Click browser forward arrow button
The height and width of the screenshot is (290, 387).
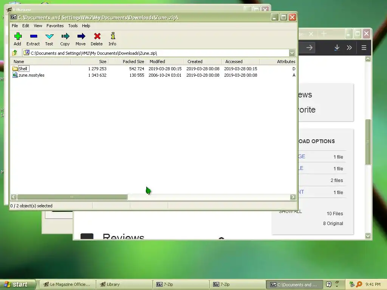click(x=309, y=48)
